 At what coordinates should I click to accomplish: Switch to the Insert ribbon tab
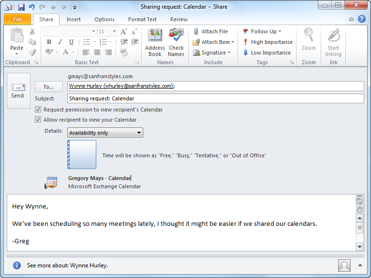(74, 19)
